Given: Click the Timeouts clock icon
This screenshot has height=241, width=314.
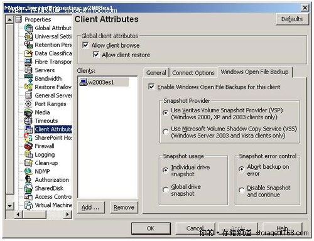Looking at the screenshot, I should click(x=28, y=120).
